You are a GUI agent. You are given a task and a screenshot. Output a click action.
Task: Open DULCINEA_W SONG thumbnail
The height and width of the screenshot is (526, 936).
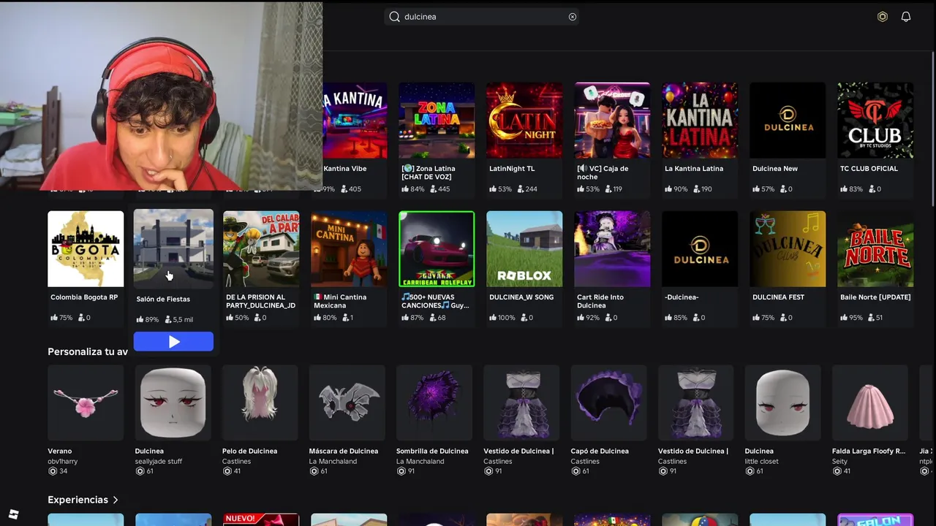[524, 249]
